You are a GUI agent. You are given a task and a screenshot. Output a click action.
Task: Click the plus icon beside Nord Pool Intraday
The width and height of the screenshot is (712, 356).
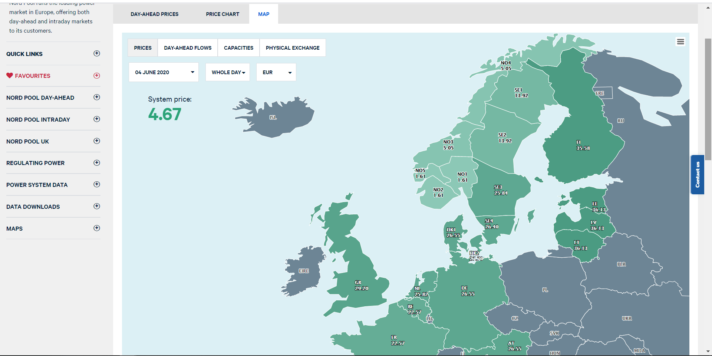(x=97, y=119)
